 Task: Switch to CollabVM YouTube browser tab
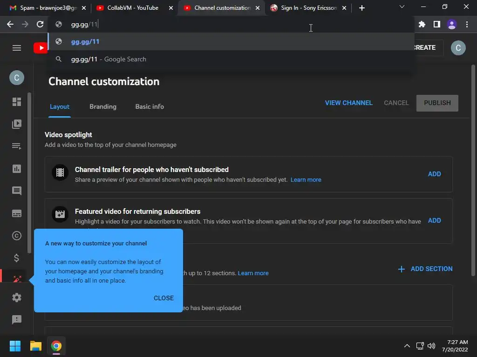[133, 8]
